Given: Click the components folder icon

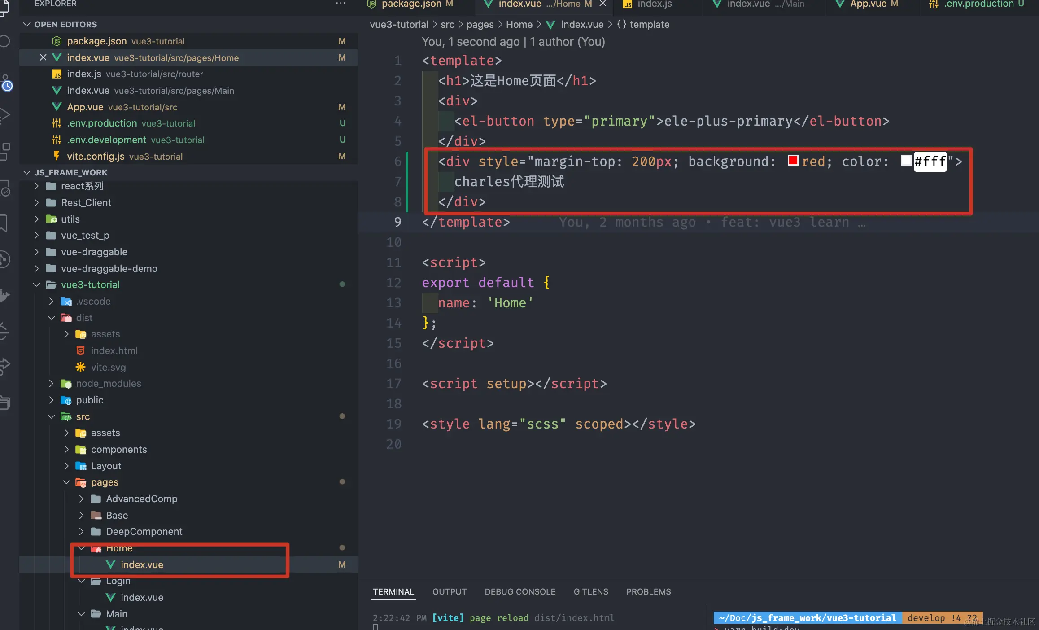Looking at the screenshot, I should click(x=81, y=450).
